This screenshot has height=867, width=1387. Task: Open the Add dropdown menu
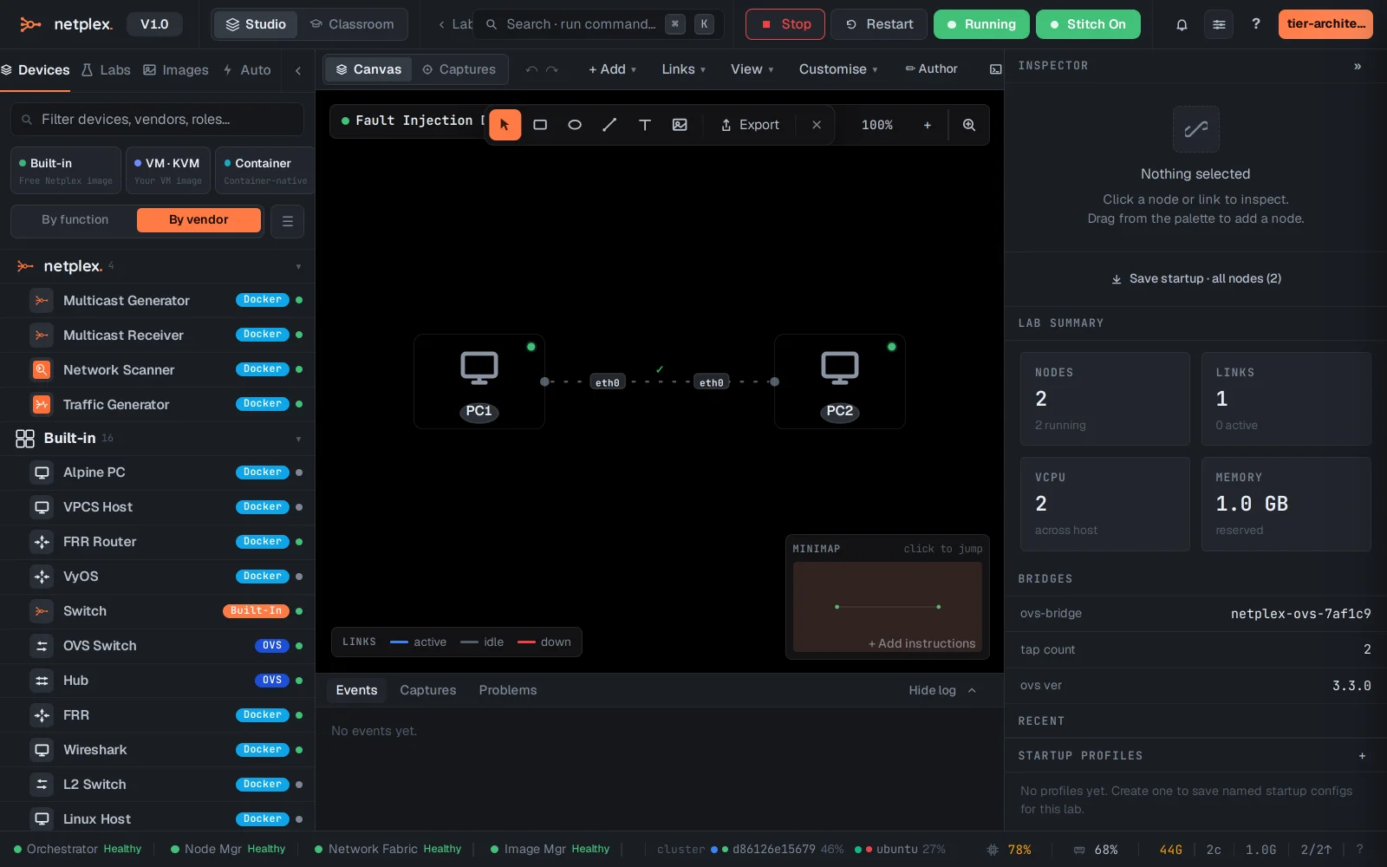[612, 69]
